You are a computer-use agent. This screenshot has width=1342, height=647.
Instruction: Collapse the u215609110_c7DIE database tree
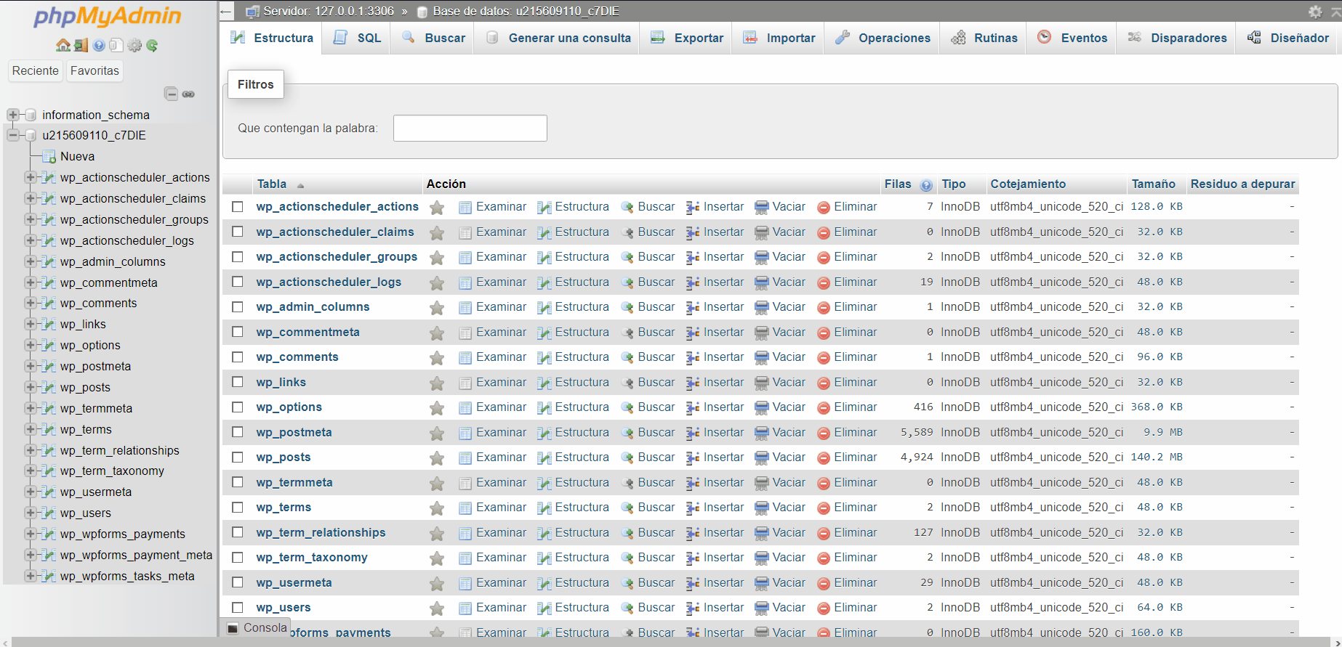12,135
